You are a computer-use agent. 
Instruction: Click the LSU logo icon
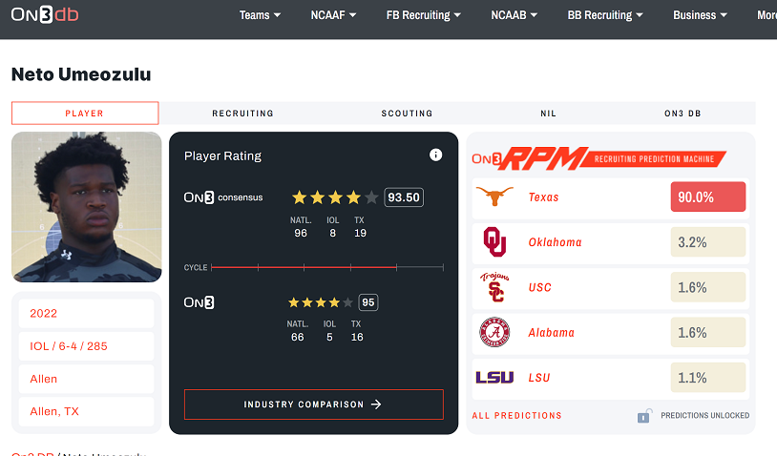click(x=494, y=378)
